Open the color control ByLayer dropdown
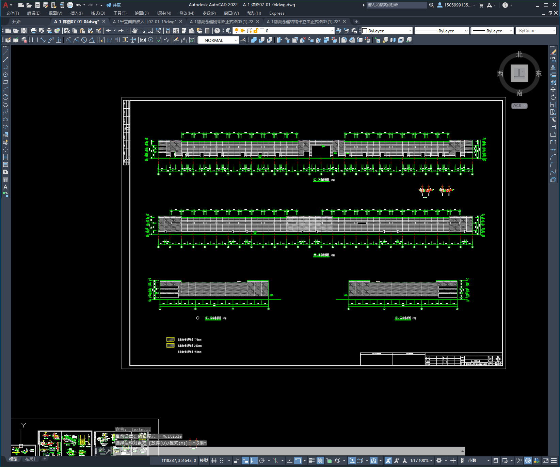This screenshot has height=467, width=560. point(387,31)
